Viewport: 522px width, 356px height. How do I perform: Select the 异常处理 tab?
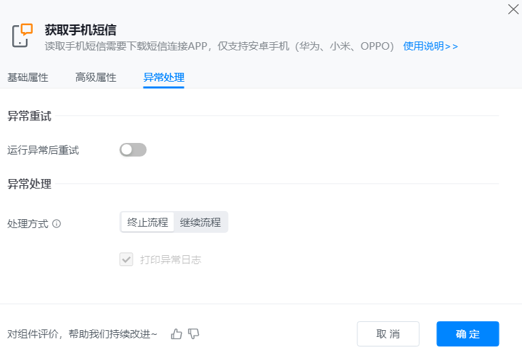163,77
